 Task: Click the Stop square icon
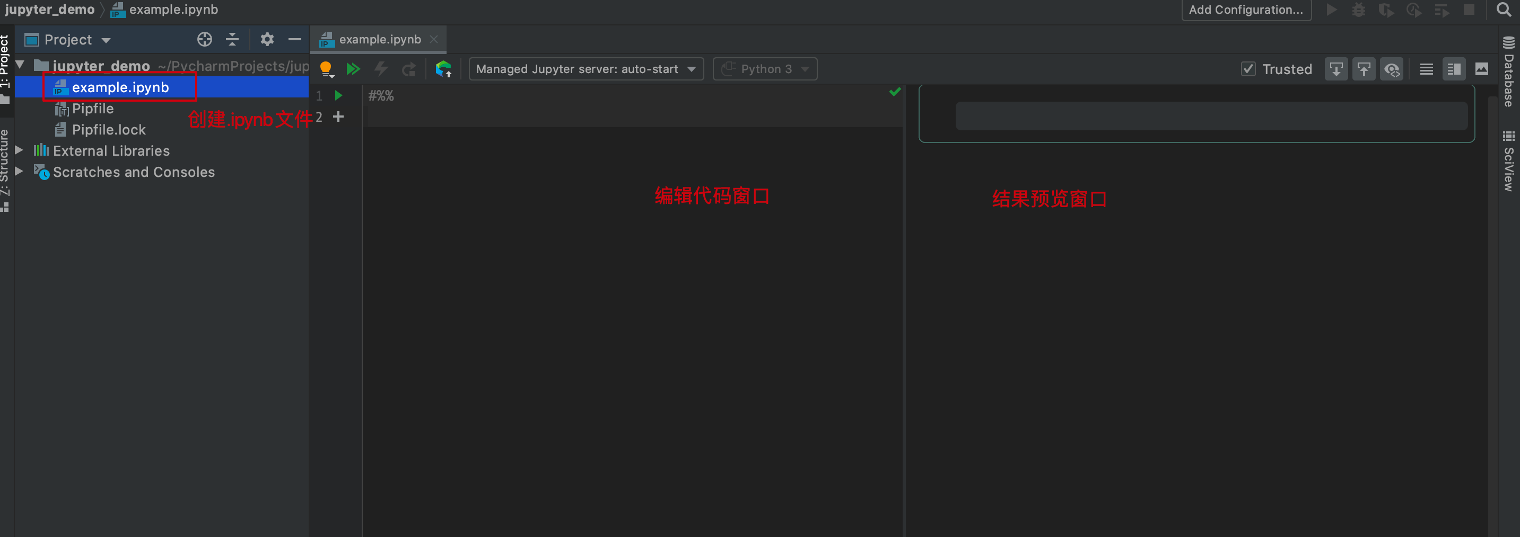coord(1469,10)
